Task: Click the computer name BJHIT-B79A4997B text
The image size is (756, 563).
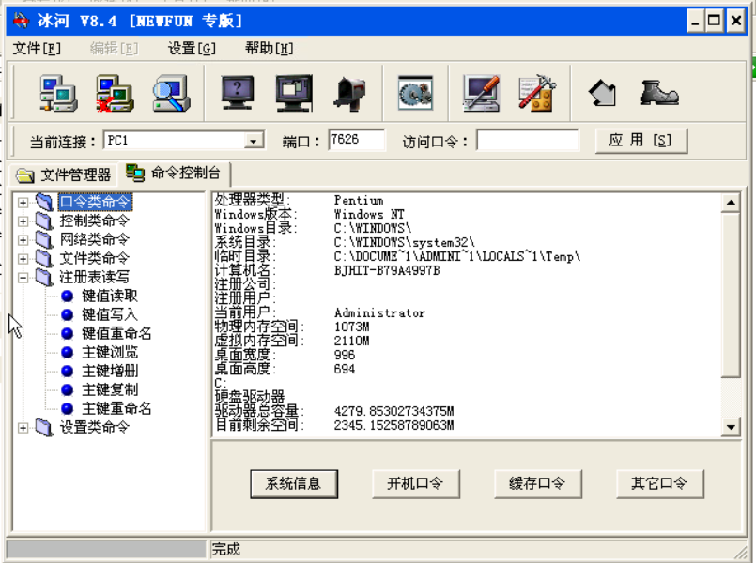Action: (387, 270)
